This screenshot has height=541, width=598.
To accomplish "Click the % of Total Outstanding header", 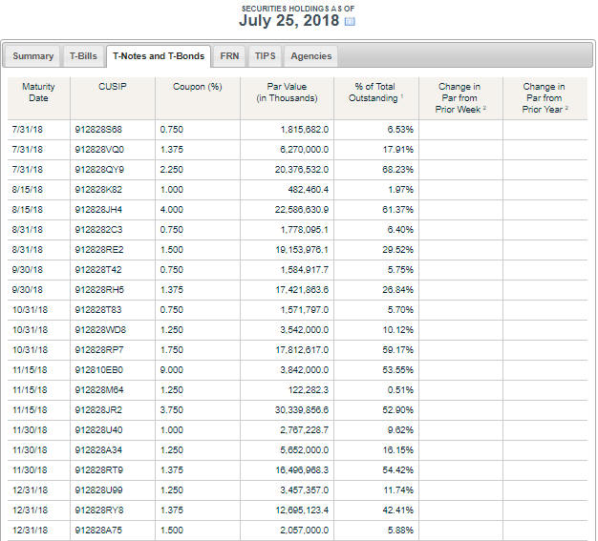I will click(x=374, y=93).
